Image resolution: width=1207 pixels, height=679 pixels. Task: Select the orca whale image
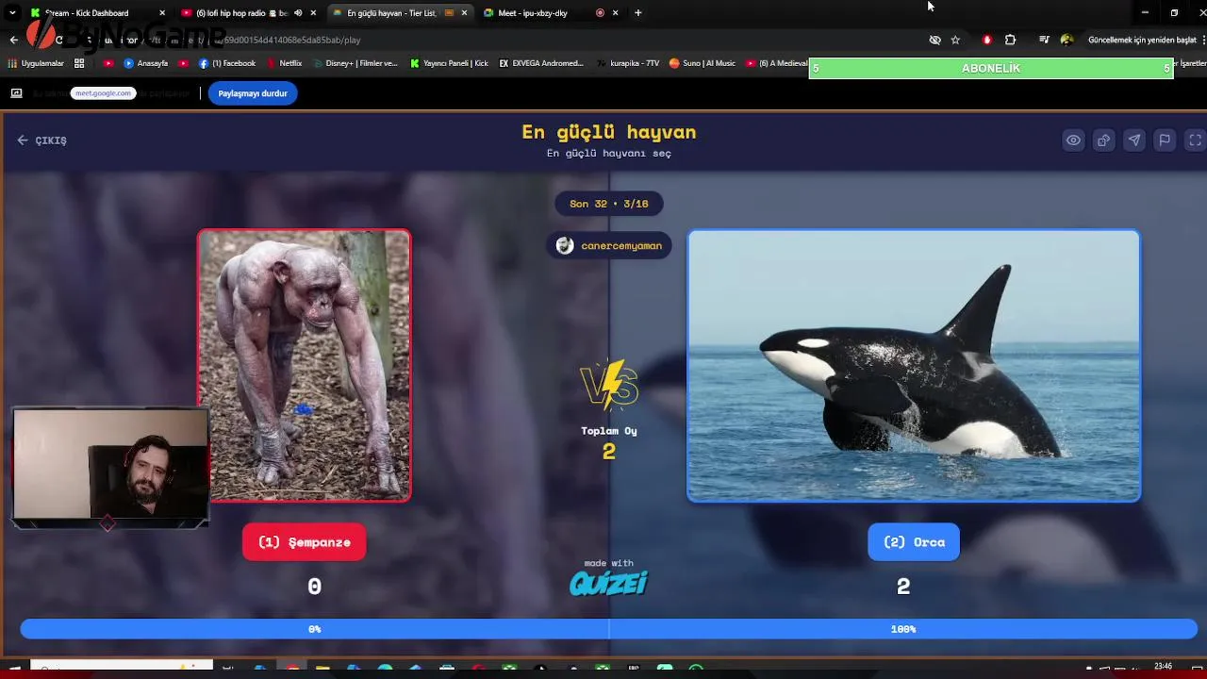914,365
